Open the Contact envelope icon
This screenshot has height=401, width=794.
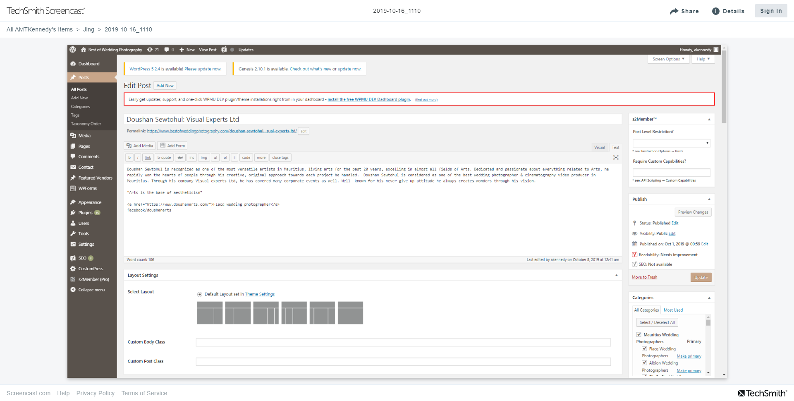(x=73, y=167)
